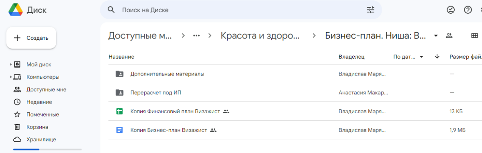Screen dimensions: 482x153
Task: Open the По дате sort dropdown
Action: click(x=408, y=57)
